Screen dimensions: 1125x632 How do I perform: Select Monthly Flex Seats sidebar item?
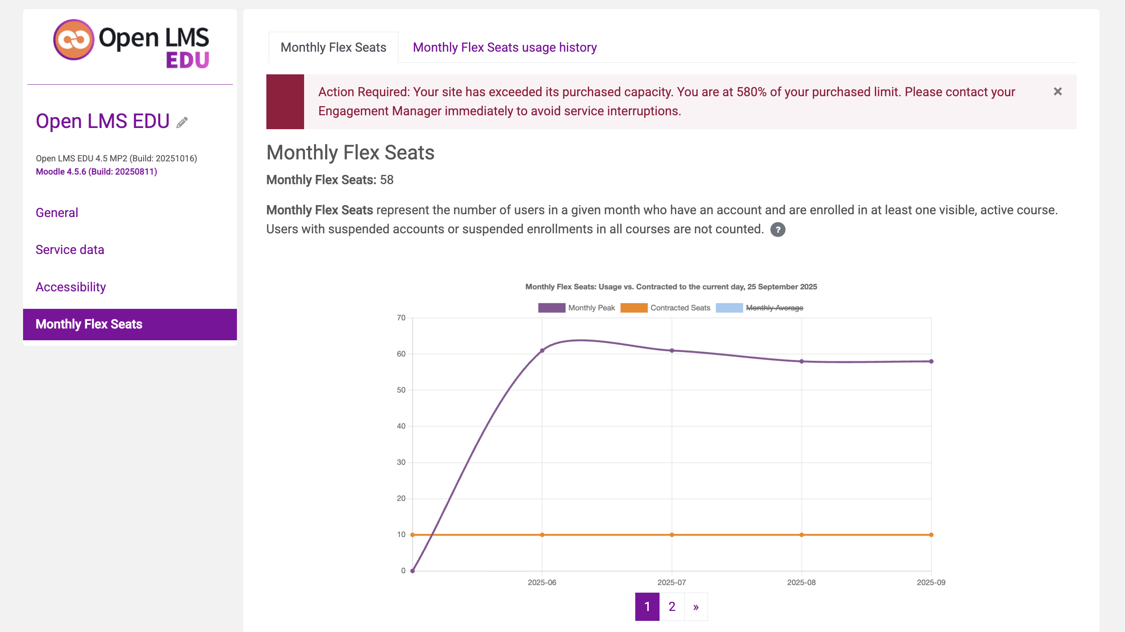coord(130,324)
